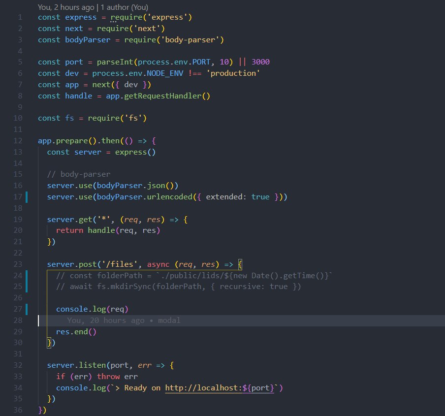This screenshot has height=416, width=445.
Task: Click 'handle' variable name on line 8
Action: tap(79, 96)
